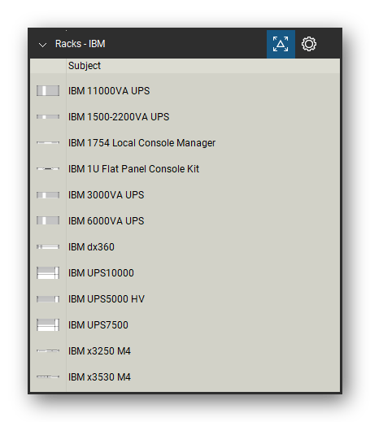The height and width of the screenshot is (422, 370).
Task: Select the IBM x3530 M4 thumbnail icon
Action: point(48,376)
